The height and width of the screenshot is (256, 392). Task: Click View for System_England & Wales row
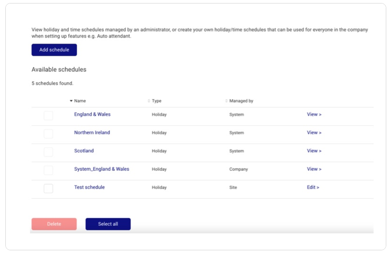tap(314, 169)
